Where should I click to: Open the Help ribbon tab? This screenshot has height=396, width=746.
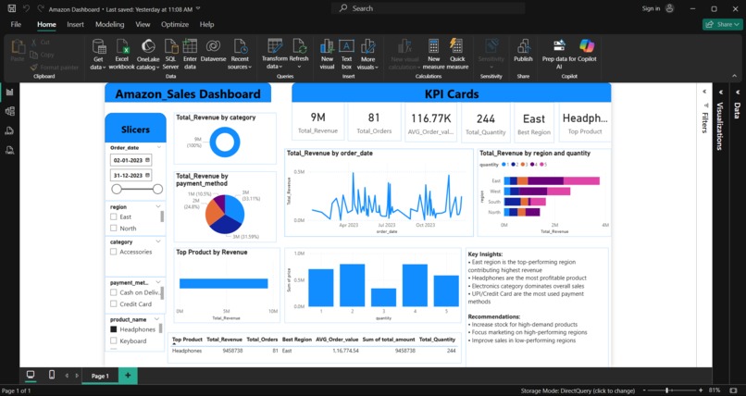point(206,24)
